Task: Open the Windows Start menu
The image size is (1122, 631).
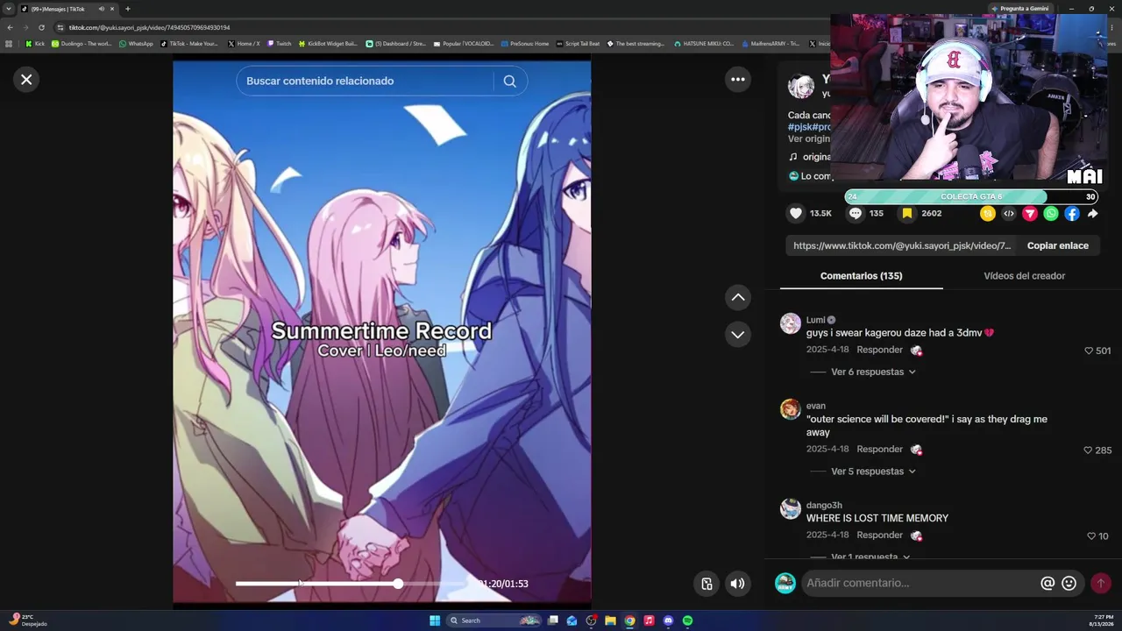Action: point(435,620)
